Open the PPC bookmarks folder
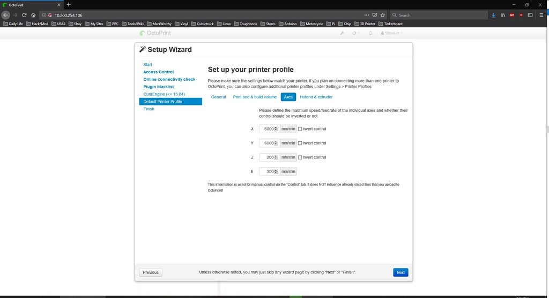This screenshot has width=549, height=298. click(x=113, y=24)
